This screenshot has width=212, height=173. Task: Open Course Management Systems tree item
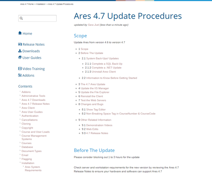tap(34, 137)
